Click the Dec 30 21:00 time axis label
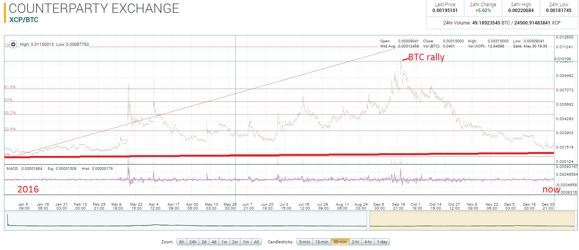This screenshot has height=250, width=579. pyautogui.click(x=548, y=206)
